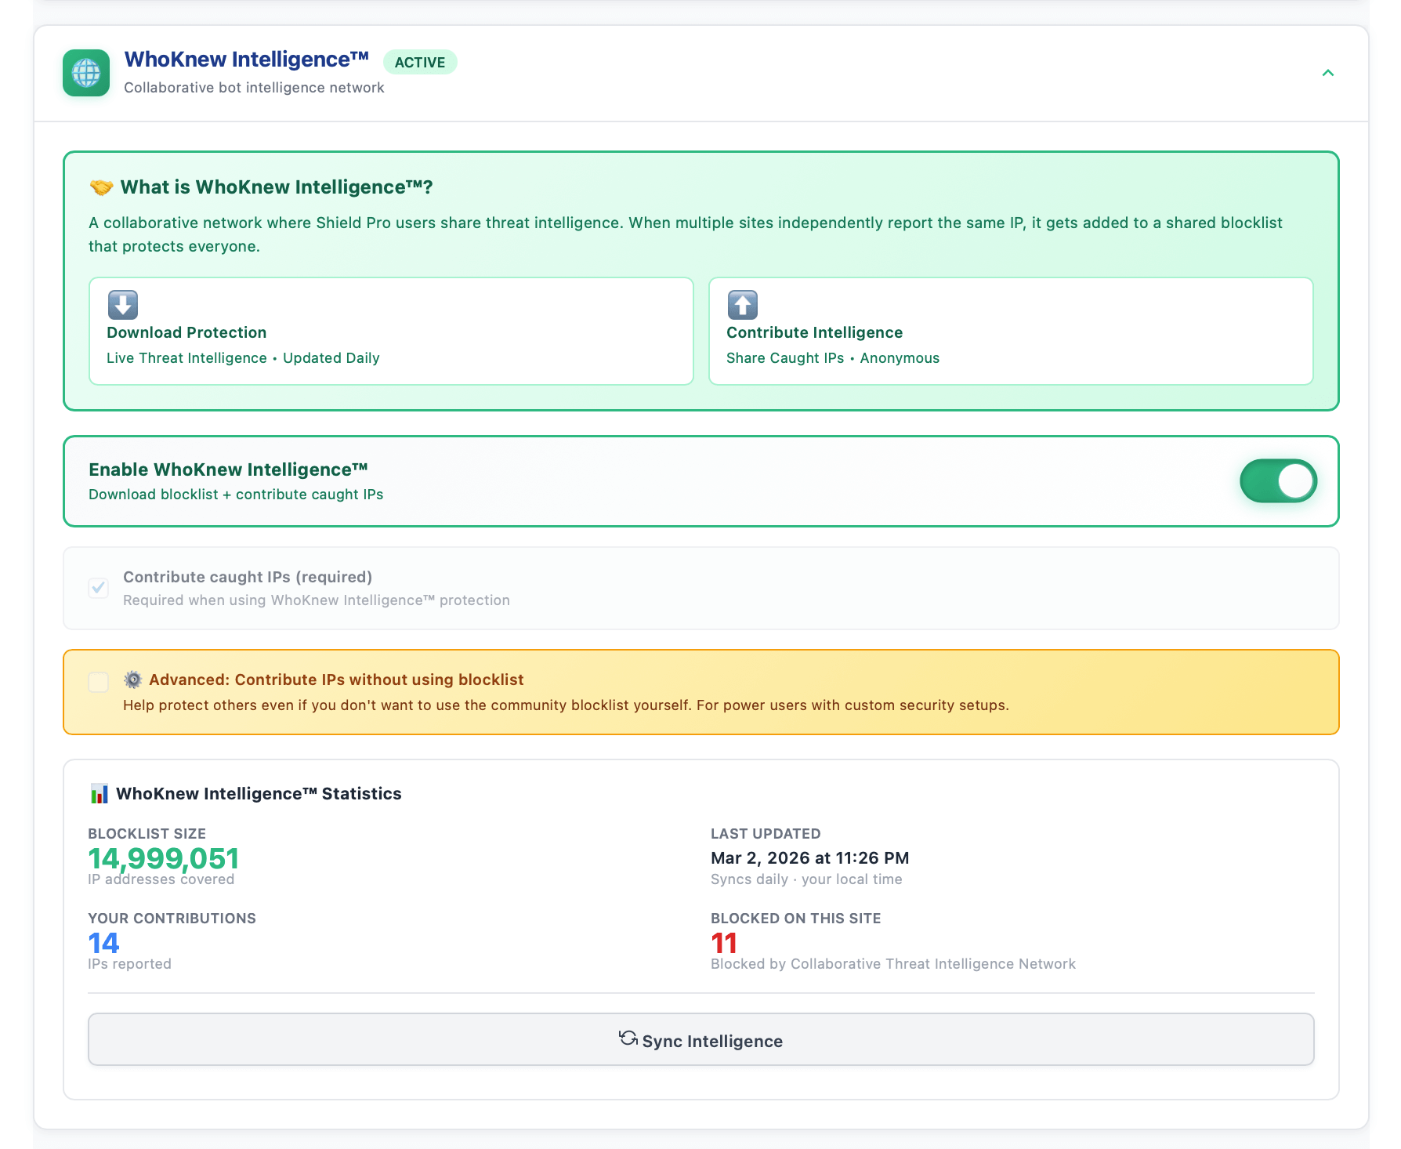Check Advanced: Contribute IPs without using blocklist
1401x1149 pixels.
[98, 683]
